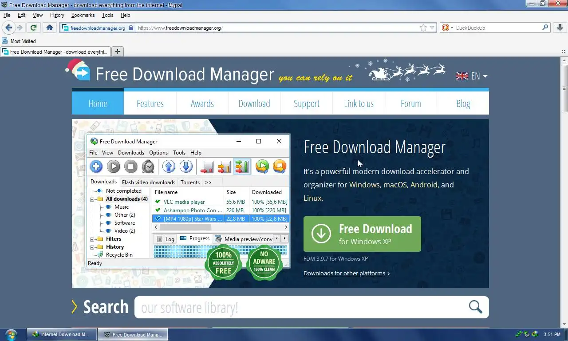Open the browser Tools menu

click(107, 15)
